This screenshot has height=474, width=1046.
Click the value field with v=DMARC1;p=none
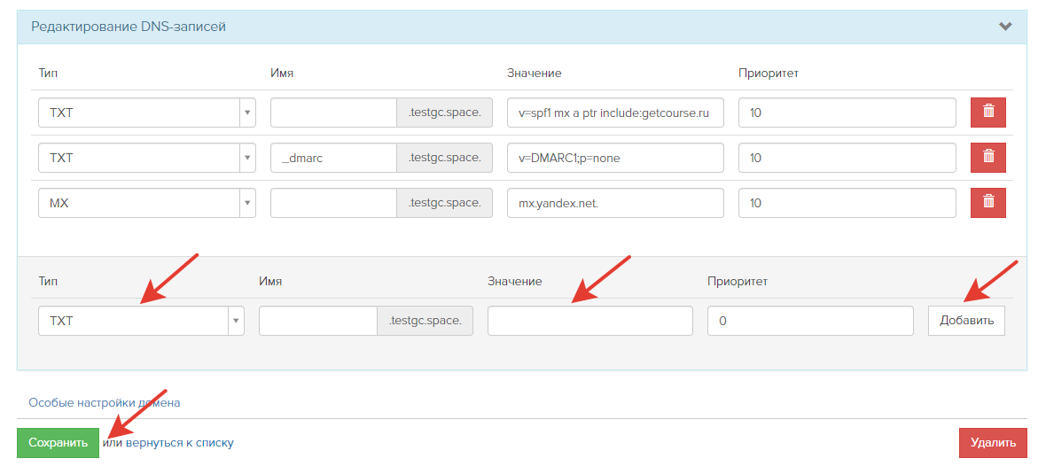pos(615,158)
